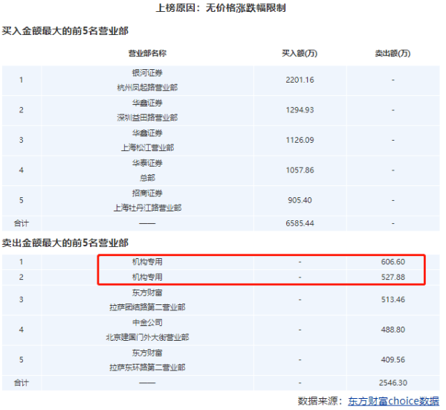The height and width of the screenshot is (410, 446).
Task: Select the 卖出额(万) column header
Action: [x=393, y=54]
